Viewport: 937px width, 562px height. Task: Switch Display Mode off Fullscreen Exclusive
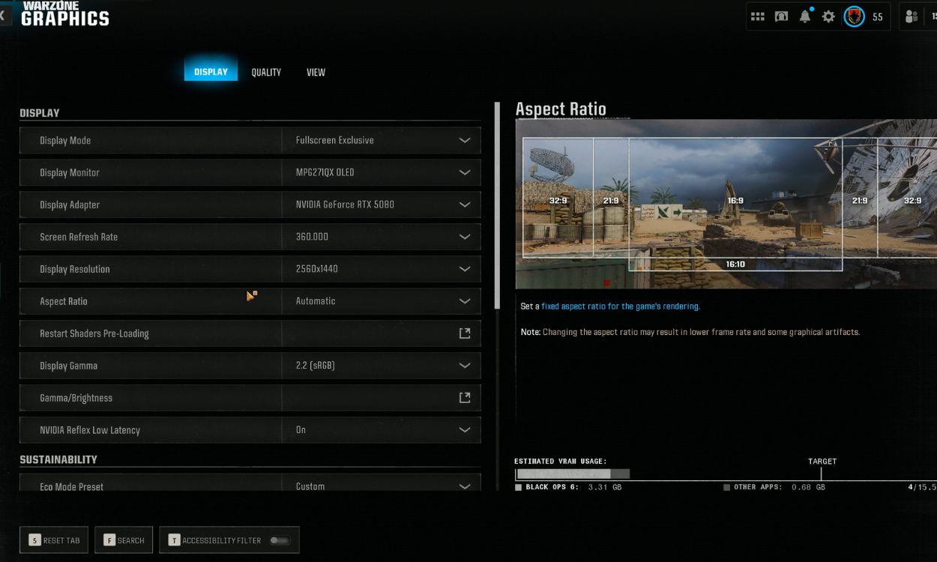(382, 140)
